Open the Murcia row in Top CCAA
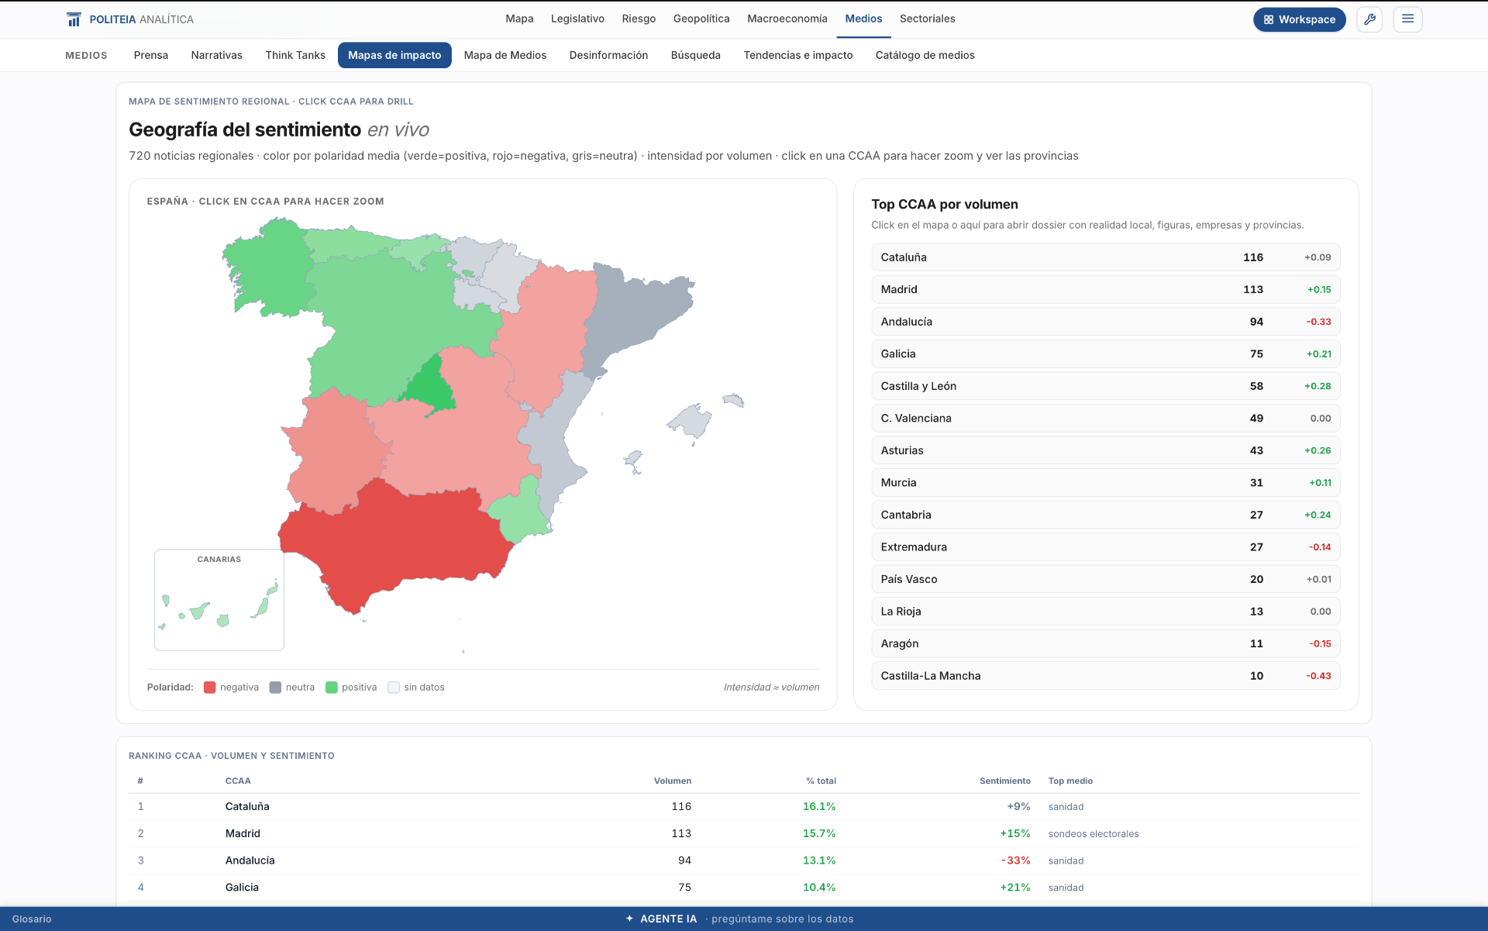Image resolution: width=1488 pixels, height=931 pixels. (1106, 482)
